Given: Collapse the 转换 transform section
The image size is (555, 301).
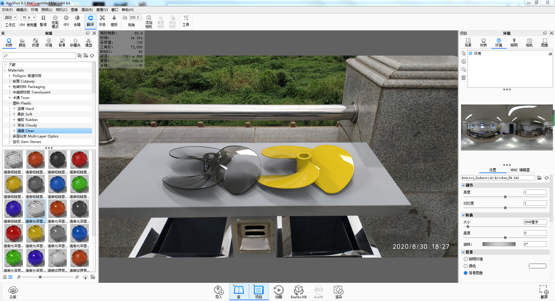Looking at the screenshot, I should [x=463, y=215].
